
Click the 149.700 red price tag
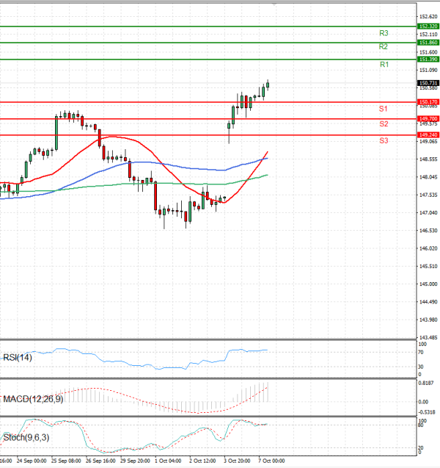coord(428,118)
